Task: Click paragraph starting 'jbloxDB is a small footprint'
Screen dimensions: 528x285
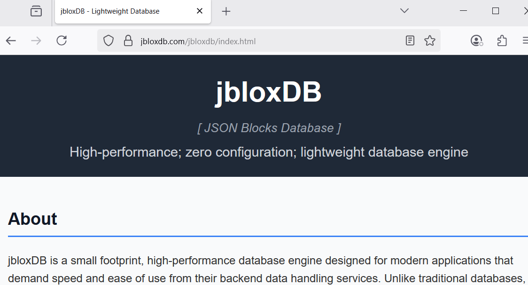Action: (266, 269)
